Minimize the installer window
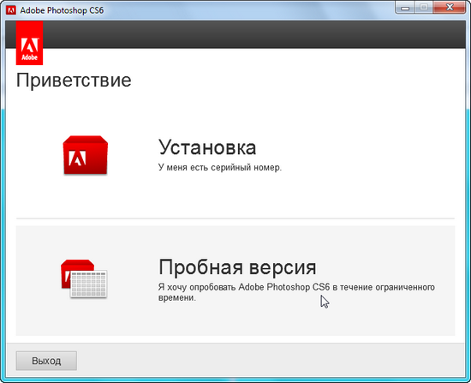Image resolution: width=471 pixels, height=383 pixels. tap(405, 7)
